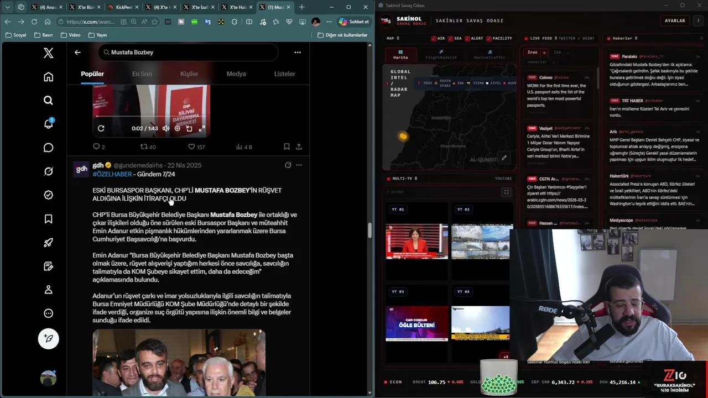Switch to Medya search tab
The width and height of the screenshot is (708, 398).
point(236,74)
